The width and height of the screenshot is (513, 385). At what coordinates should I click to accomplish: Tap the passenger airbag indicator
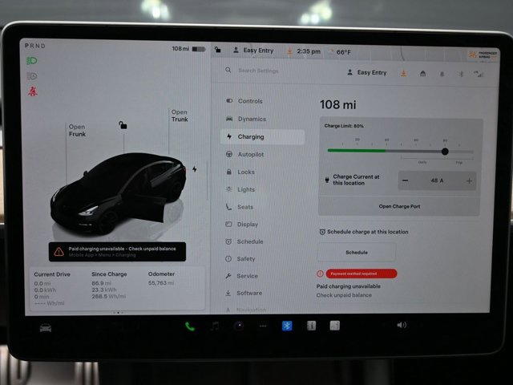[483, 55]
